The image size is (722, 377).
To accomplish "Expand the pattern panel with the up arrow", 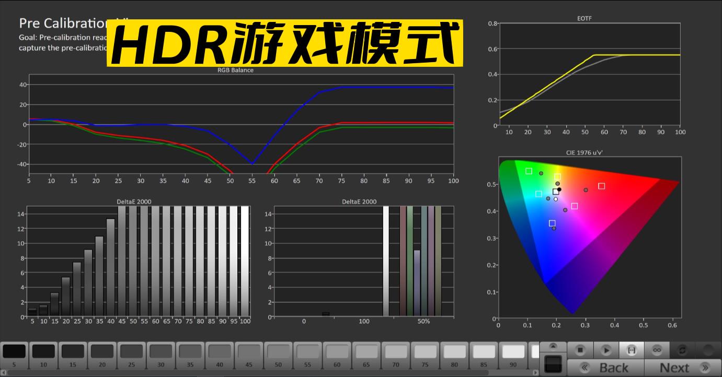I will pos(553,345).
